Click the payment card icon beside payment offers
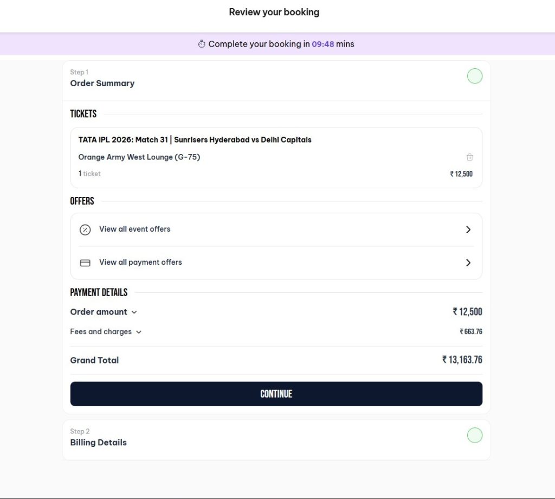 [x=85, y=263]
